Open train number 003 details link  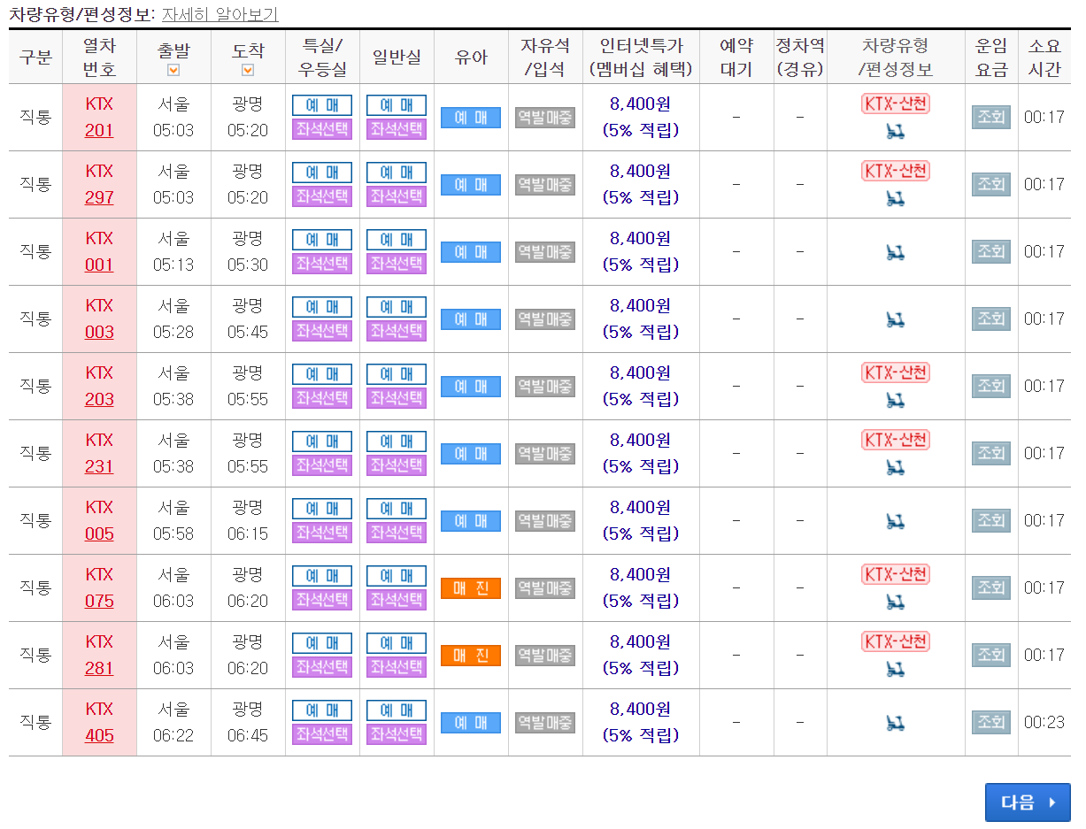[x=99, y=333]
